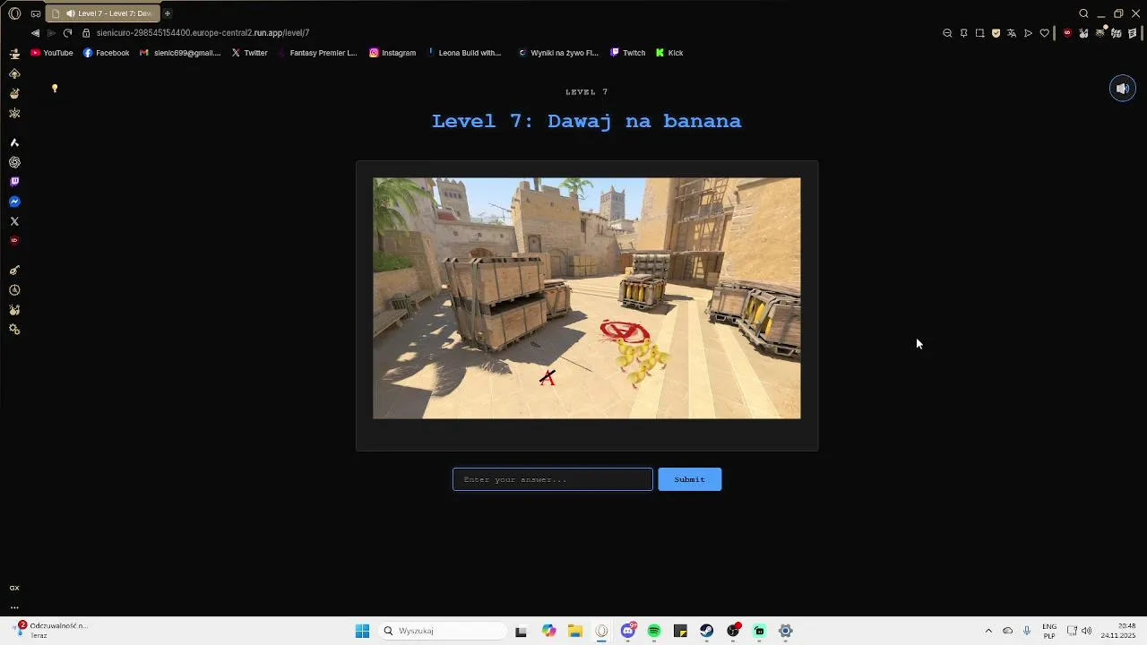This screenshot has height=645, width=1147.
Task: Open Wyniki na żywo bookmark
Action: (557, 53)
